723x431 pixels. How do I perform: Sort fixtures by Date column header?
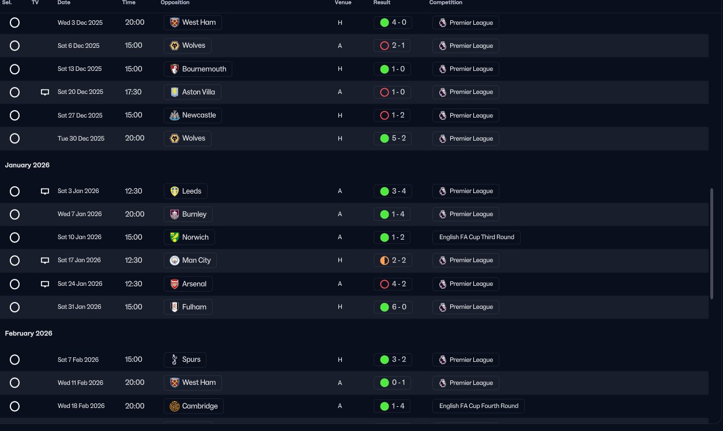(64, 3)
